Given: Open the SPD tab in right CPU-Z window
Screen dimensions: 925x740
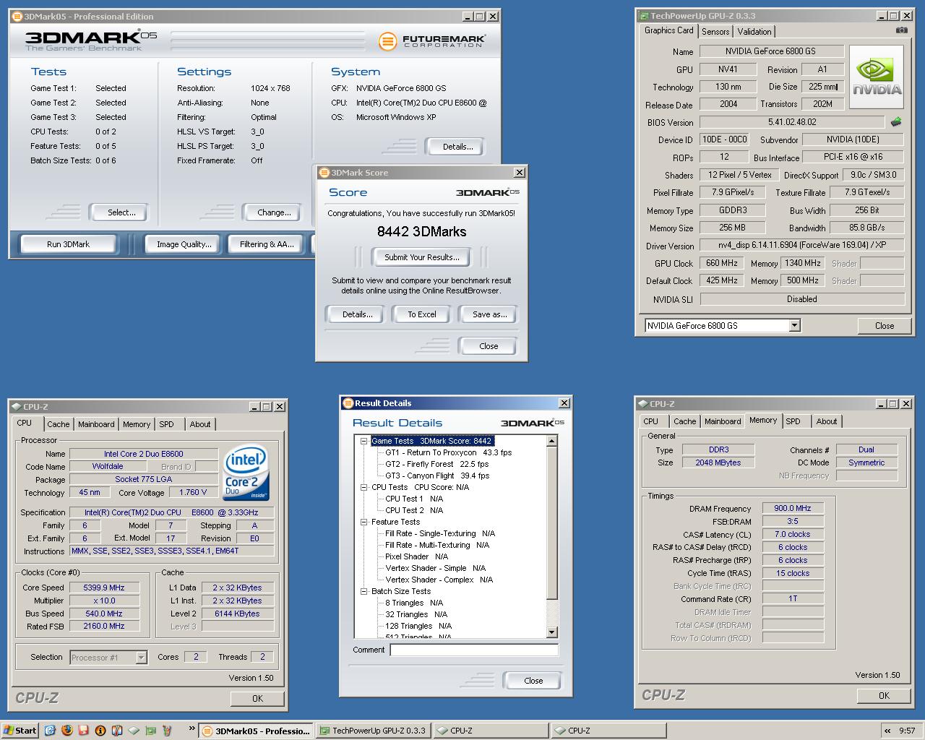Looking at the screenshot, I should (793, 421).
